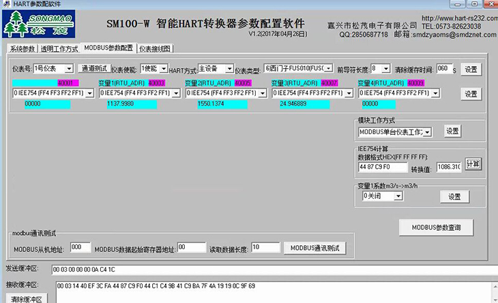
Task: Select the 仪表接线图 tab
Action: [155, 49]
